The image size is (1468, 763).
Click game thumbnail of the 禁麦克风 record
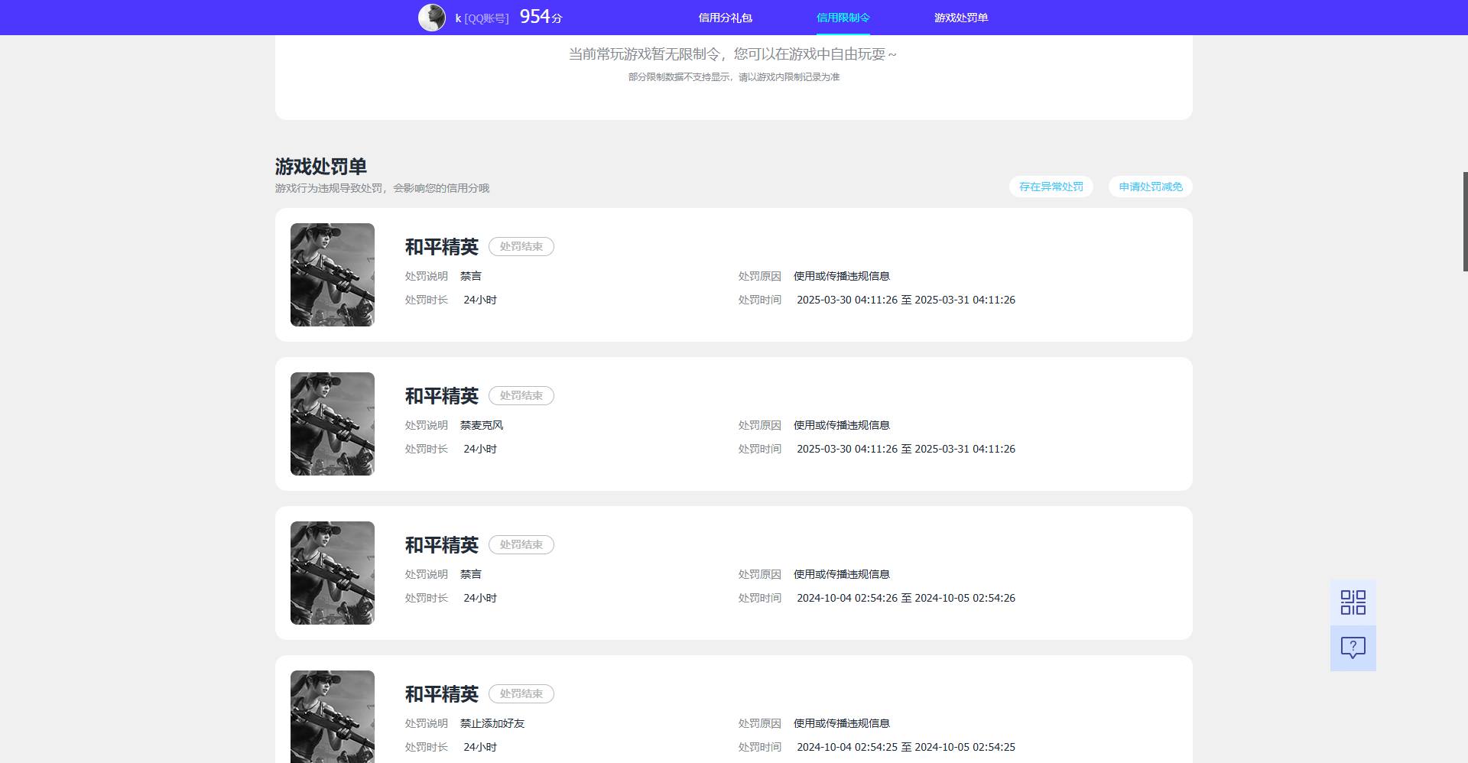coord(333,424)
